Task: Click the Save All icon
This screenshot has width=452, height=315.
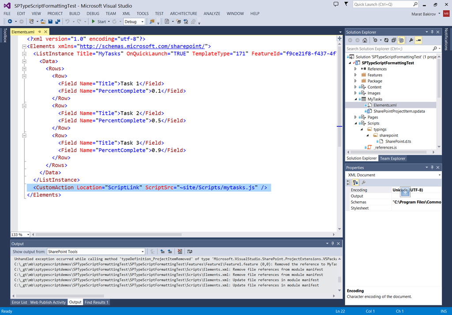Action: pos(58,22)
